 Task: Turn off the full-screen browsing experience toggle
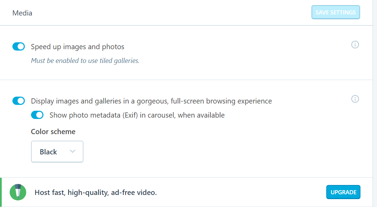[19, 101]
